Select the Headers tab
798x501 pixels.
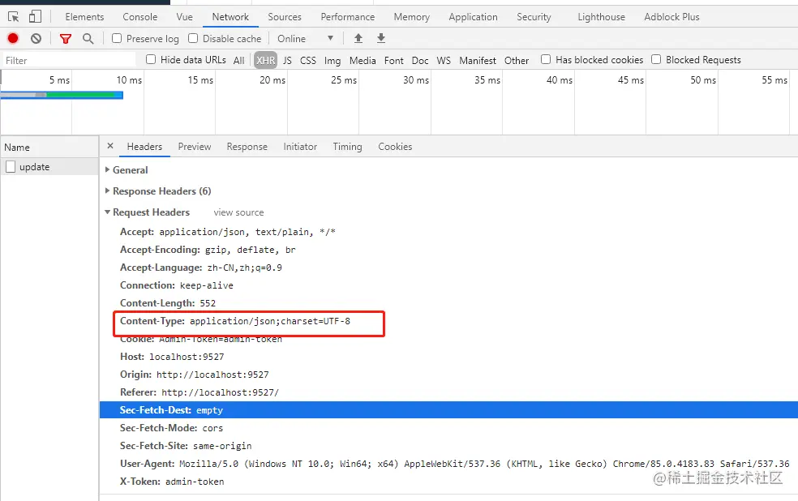tap(144, 147)
